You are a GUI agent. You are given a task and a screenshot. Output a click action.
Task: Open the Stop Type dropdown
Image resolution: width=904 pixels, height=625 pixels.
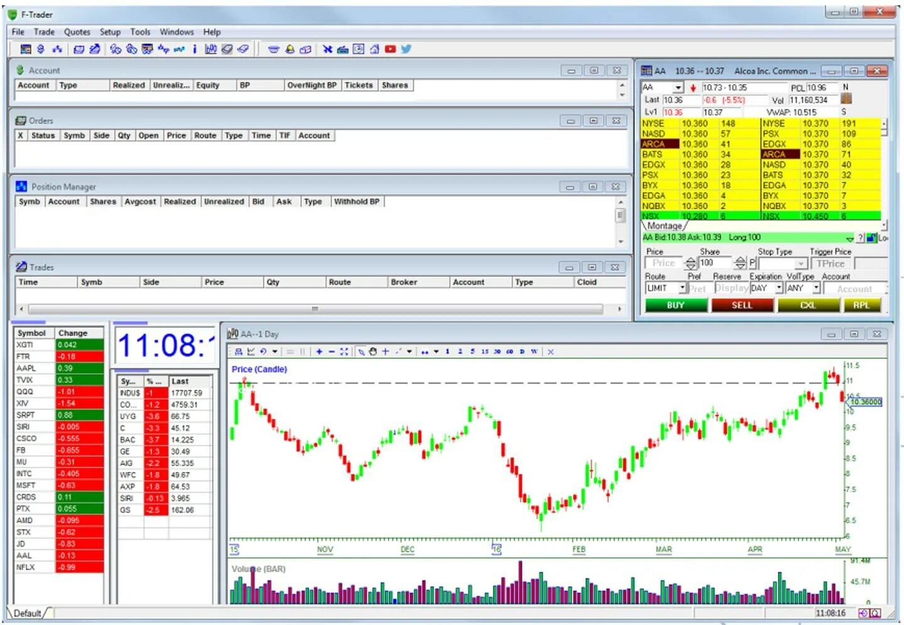(801, 264)
